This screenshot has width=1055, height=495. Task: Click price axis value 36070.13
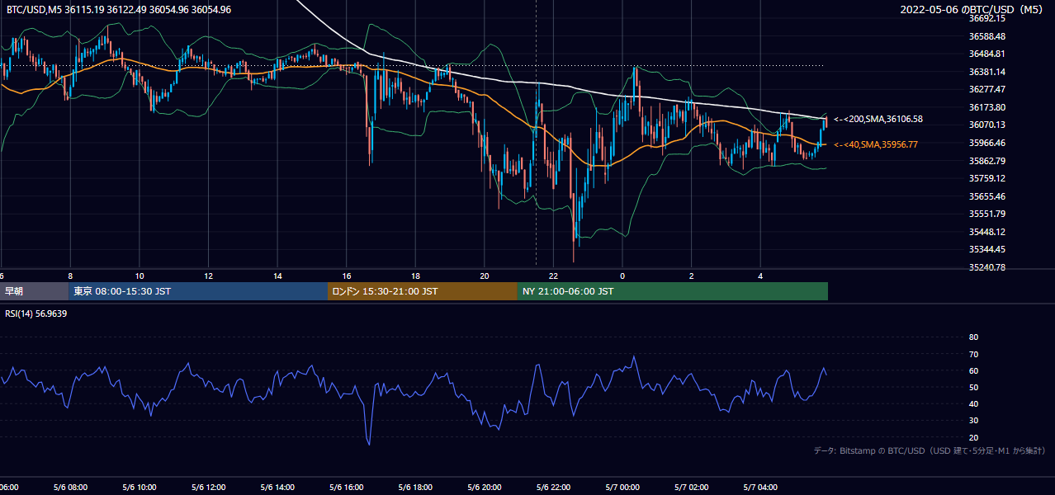pos(987,125)
